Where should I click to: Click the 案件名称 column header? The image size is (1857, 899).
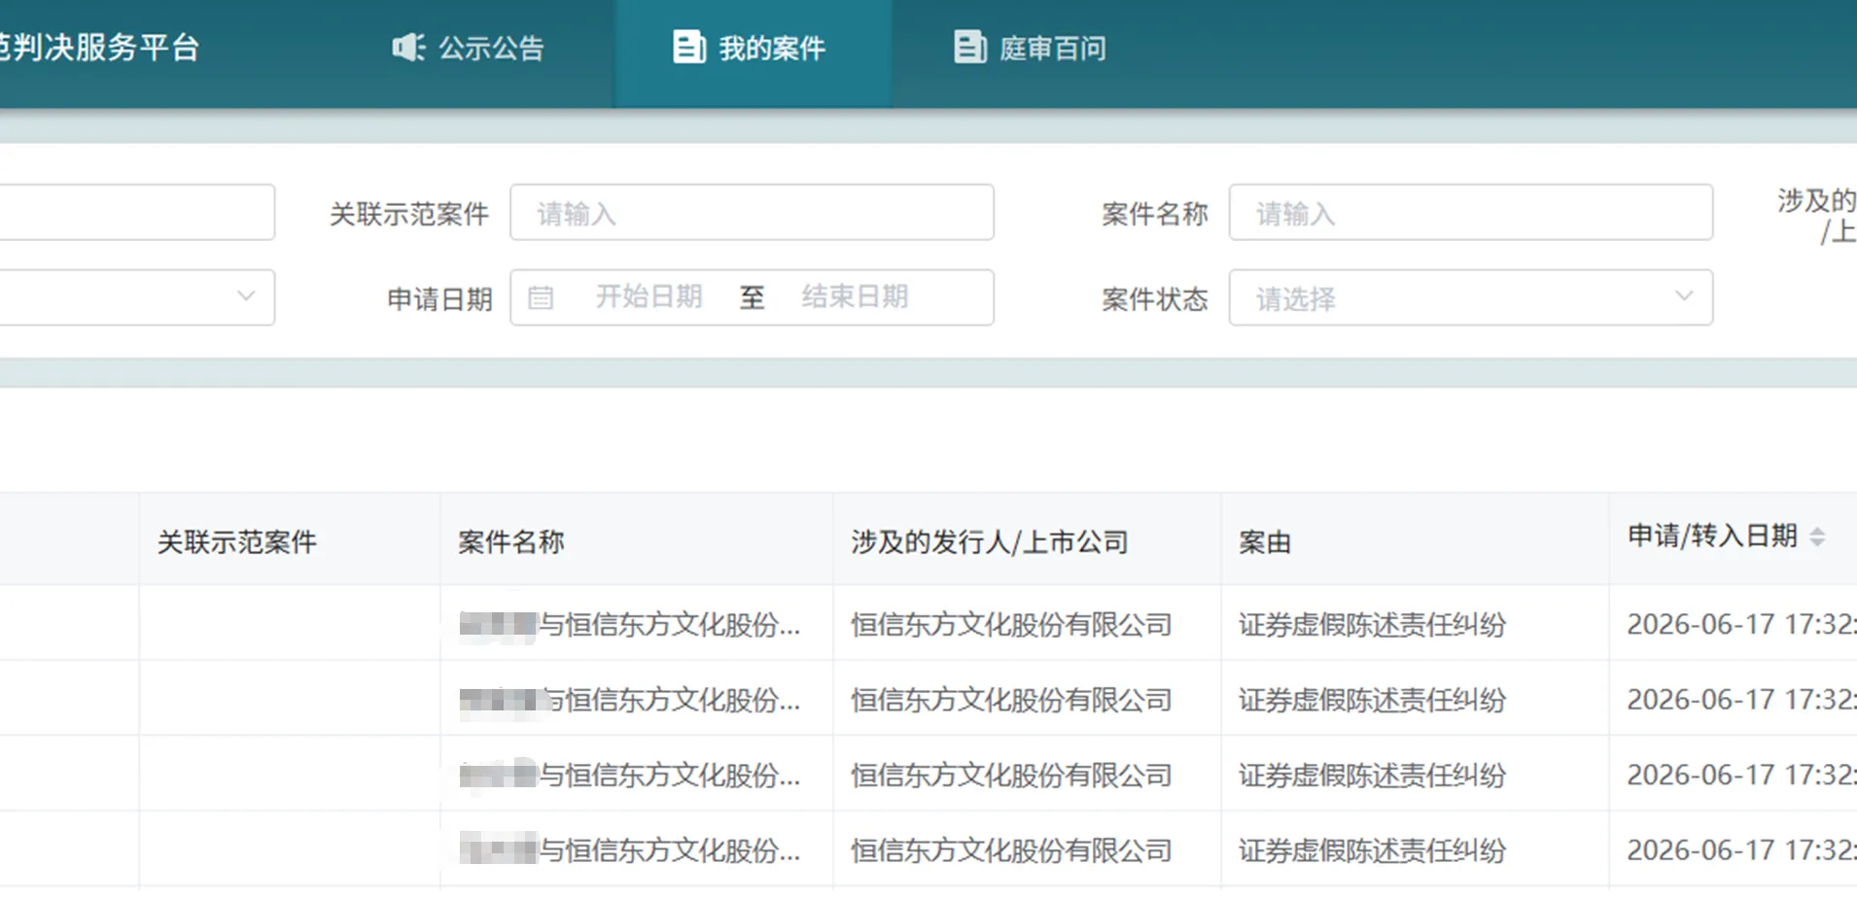[511, 541]
